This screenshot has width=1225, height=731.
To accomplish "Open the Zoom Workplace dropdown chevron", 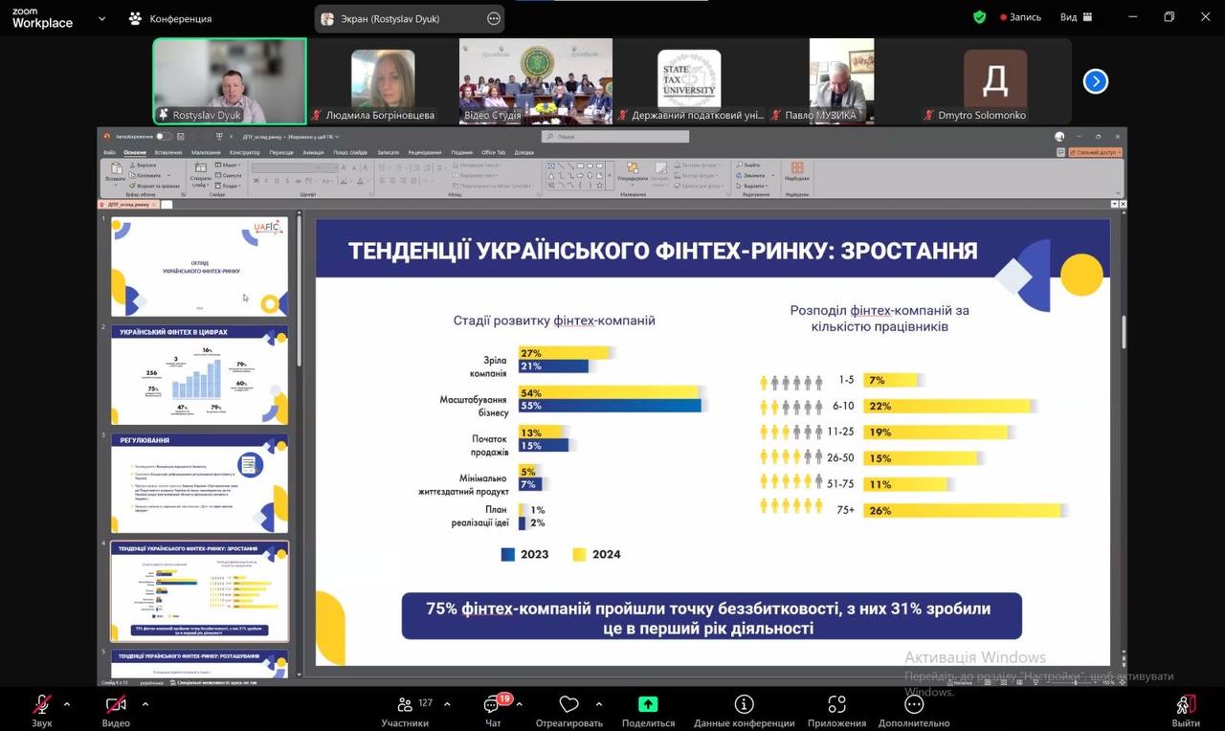I will click(x=102, y=18).
